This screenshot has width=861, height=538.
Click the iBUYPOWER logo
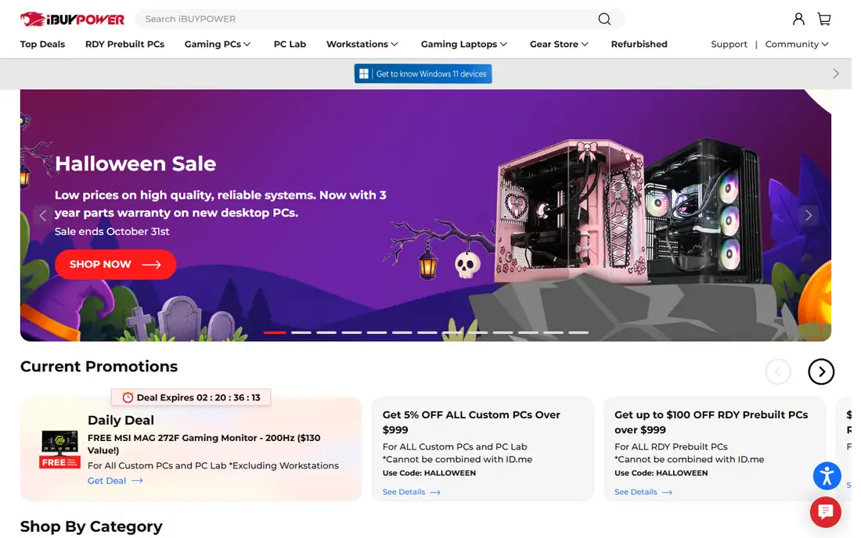73,20
